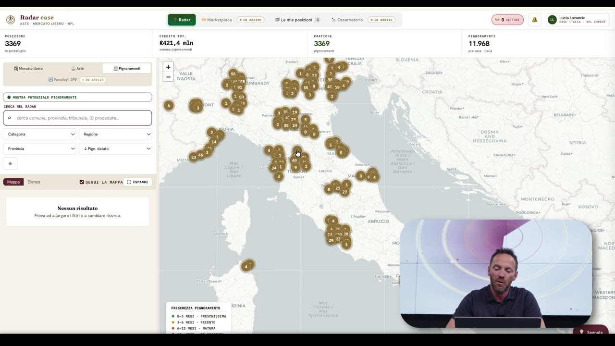The width and height of the screenshot is (615, 346).
Task: Click the Pignoramenti 11.968 stat
Action: [539, 43]
